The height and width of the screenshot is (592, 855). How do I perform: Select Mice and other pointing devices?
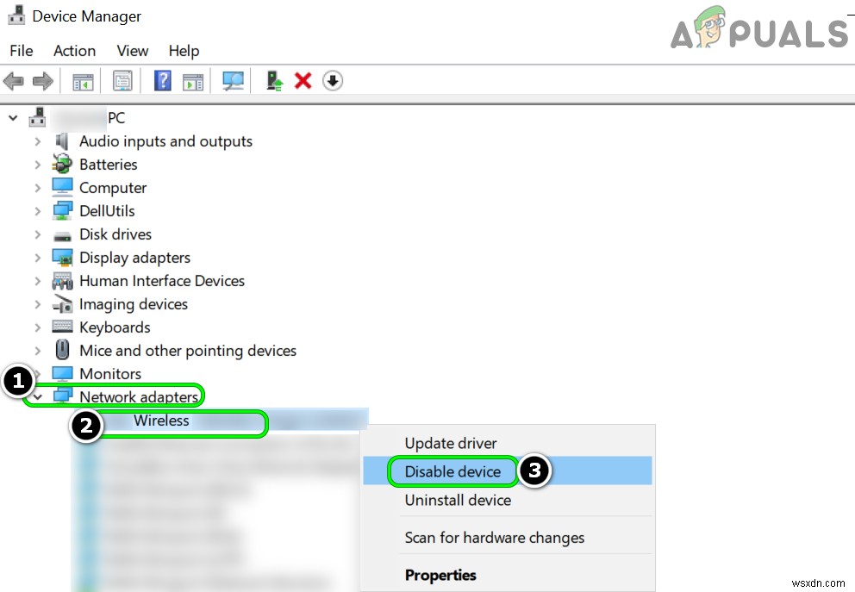[187, 351]
